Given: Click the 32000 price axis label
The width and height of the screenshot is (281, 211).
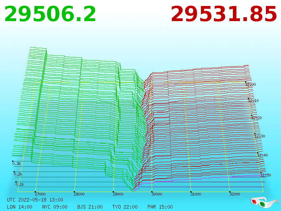Looking at the screenshot, I should click(x=235, y=194).
